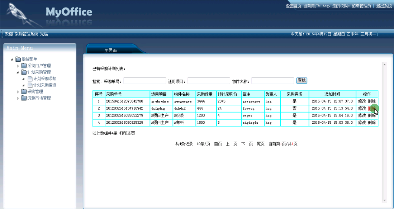
Task: Click 修改 for order row 1
Action: [x=362, y=101]
